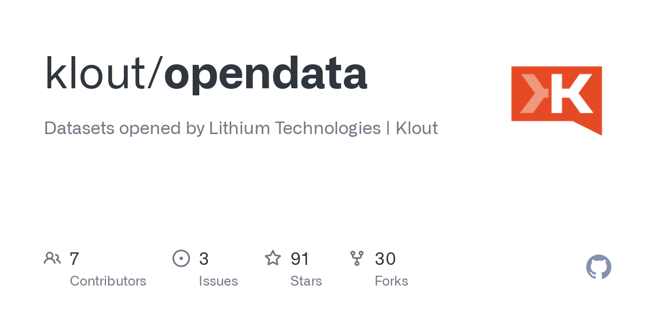Open the Stars label

click(x=306, y=281)
